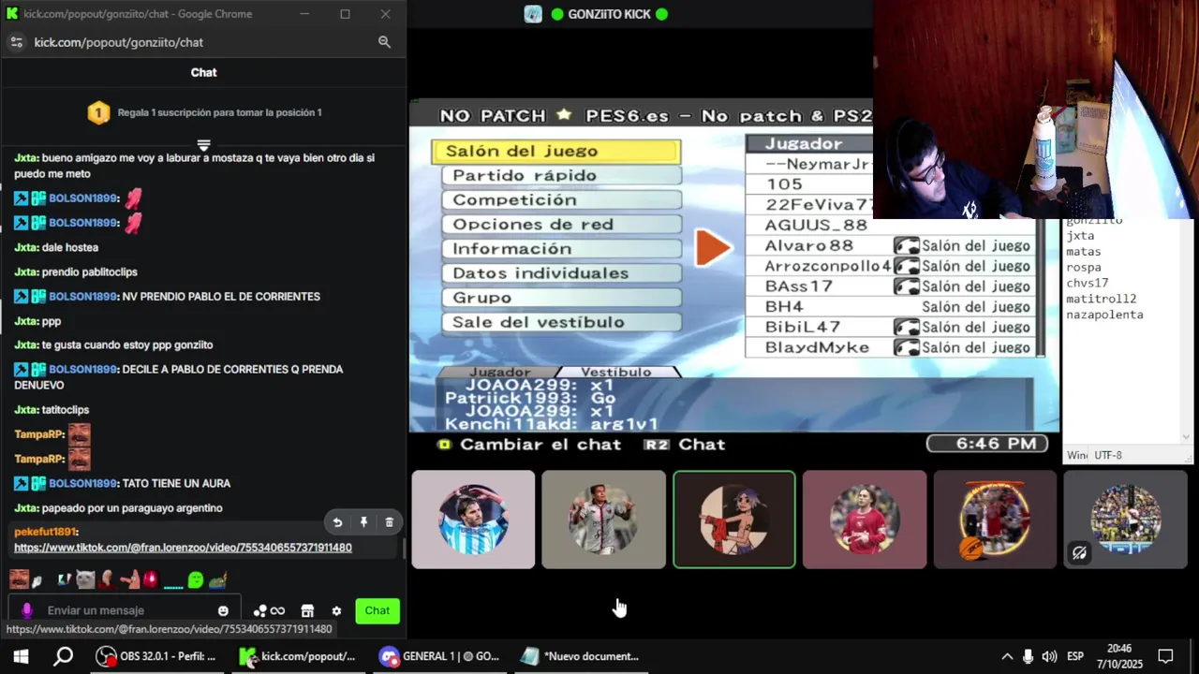Click player AGUUS_88 in player list
The width and height of the screenshot is (1199, 674).
[816, 225]
